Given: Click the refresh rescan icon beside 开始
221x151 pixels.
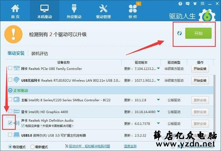Looking at the screenshot, I should [180, 33].
